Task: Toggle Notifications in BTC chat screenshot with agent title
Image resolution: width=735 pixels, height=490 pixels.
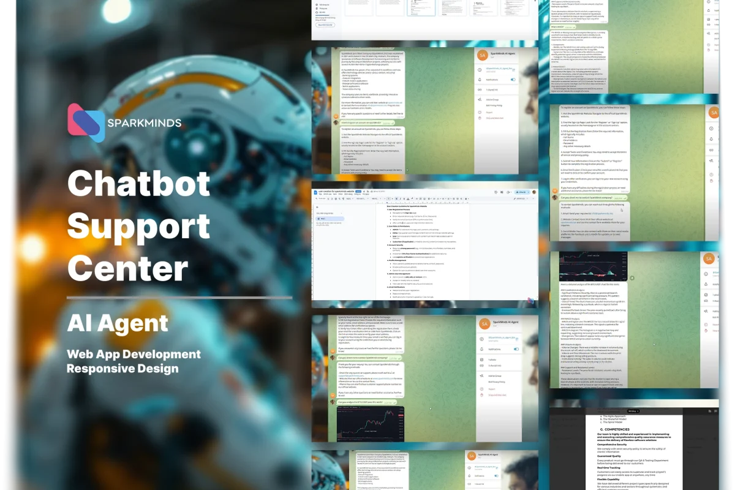Action: [x=515, y=349]
